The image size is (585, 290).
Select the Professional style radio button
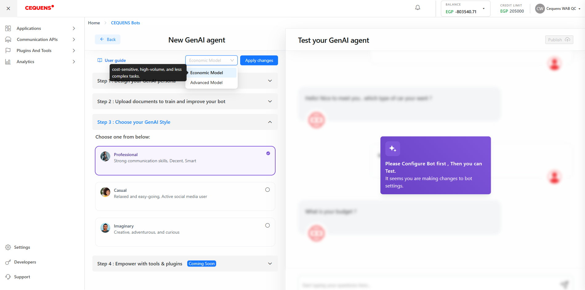pyautogui.click(x=268, y=153)
